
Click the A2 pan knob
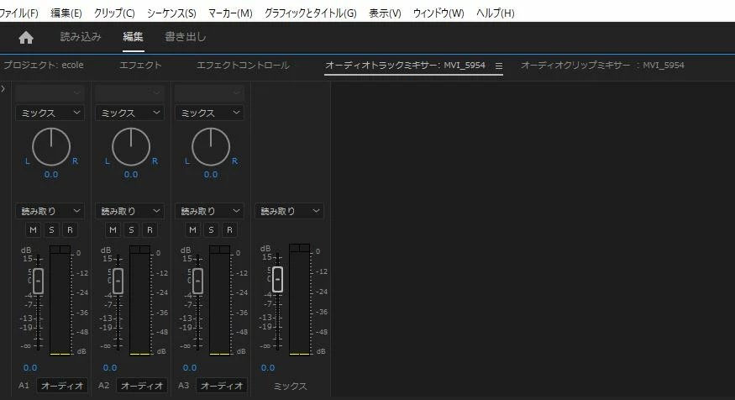click(x=131, y=147)
